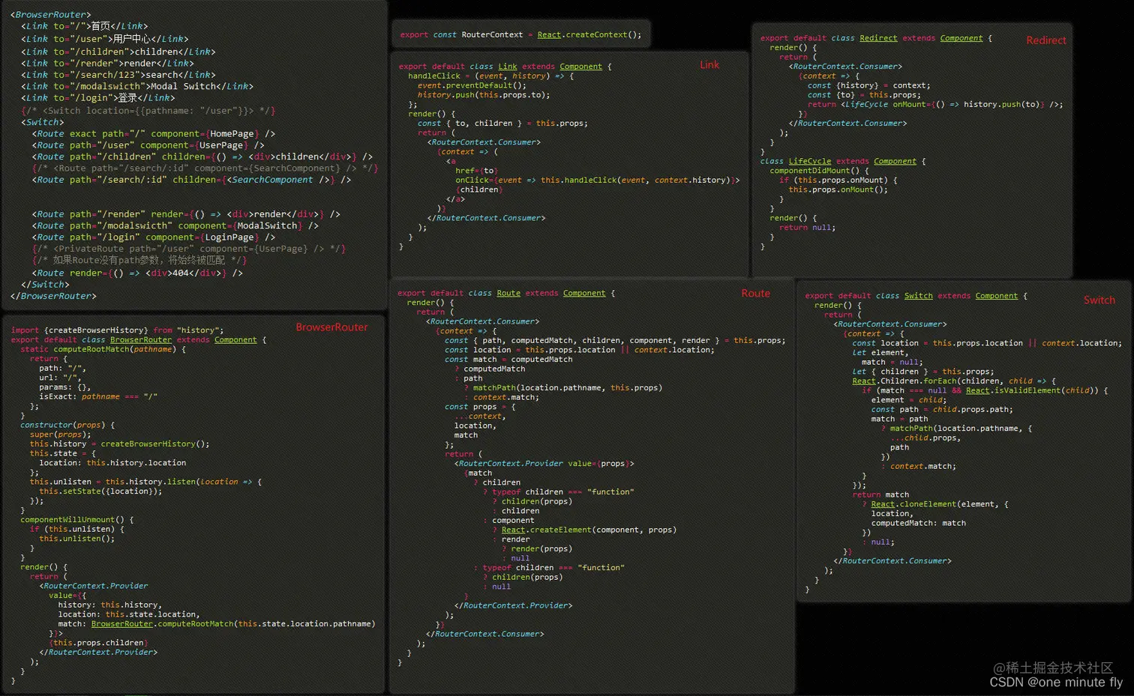Click "export default class Switch extends Component"
Screen dimensions: 1134x696
916,296
